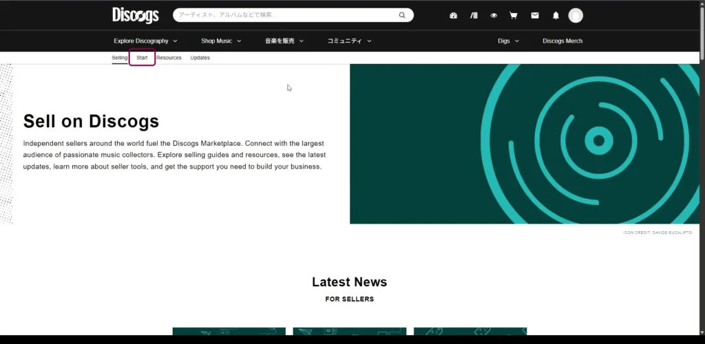Focus the artist and album search field

[x=286, y=15]
